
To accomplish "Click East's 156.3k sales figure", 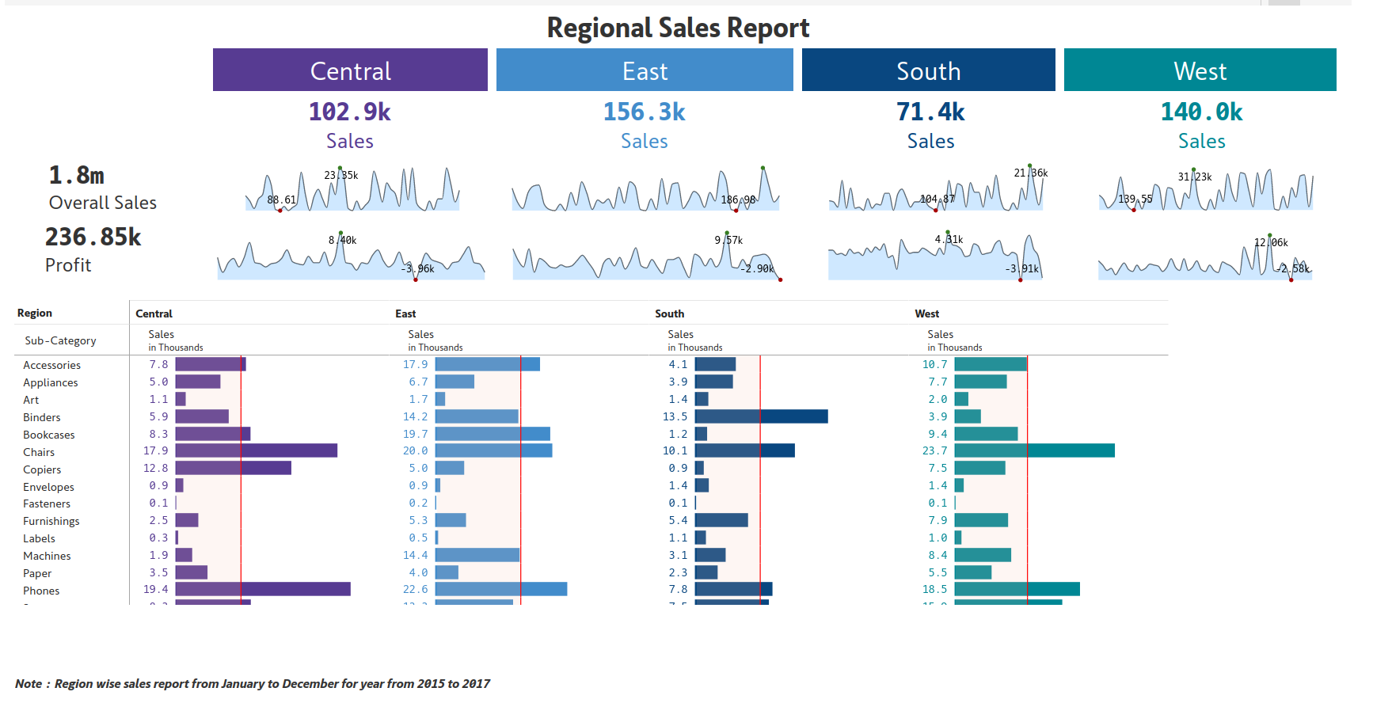I will (645, 112).
